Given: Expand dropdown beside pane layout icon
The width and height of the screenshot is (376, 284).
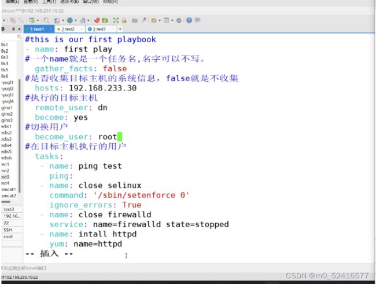Looking at the screenshot, I should point(172,21).
